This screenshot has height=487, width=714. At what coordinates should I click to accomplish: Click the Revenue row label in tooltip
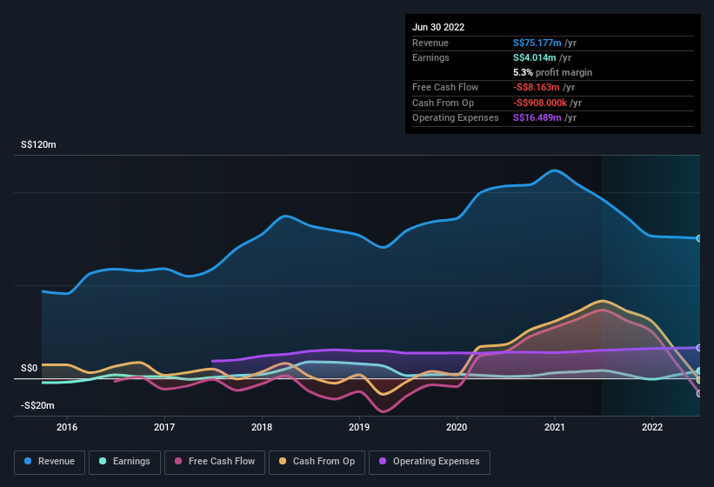(430, 43)
